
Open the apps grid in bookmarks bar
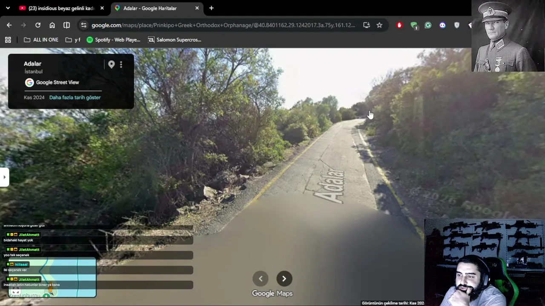(8, 40)
